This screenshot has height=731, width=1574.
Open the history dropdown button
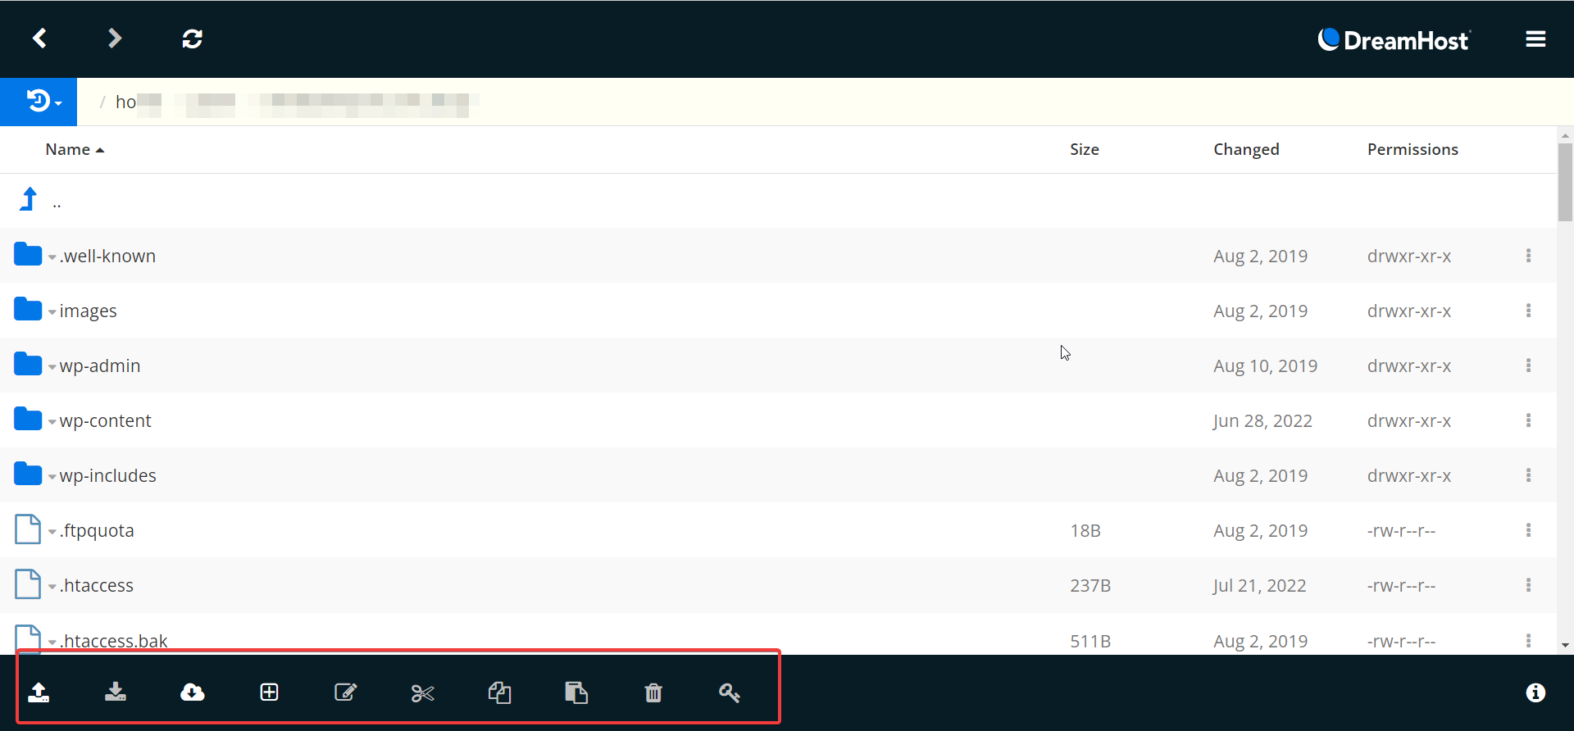coord(39,102)
